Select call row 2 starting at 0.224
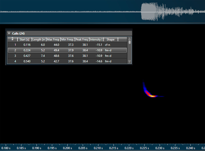205x151 pixels. 67,50
